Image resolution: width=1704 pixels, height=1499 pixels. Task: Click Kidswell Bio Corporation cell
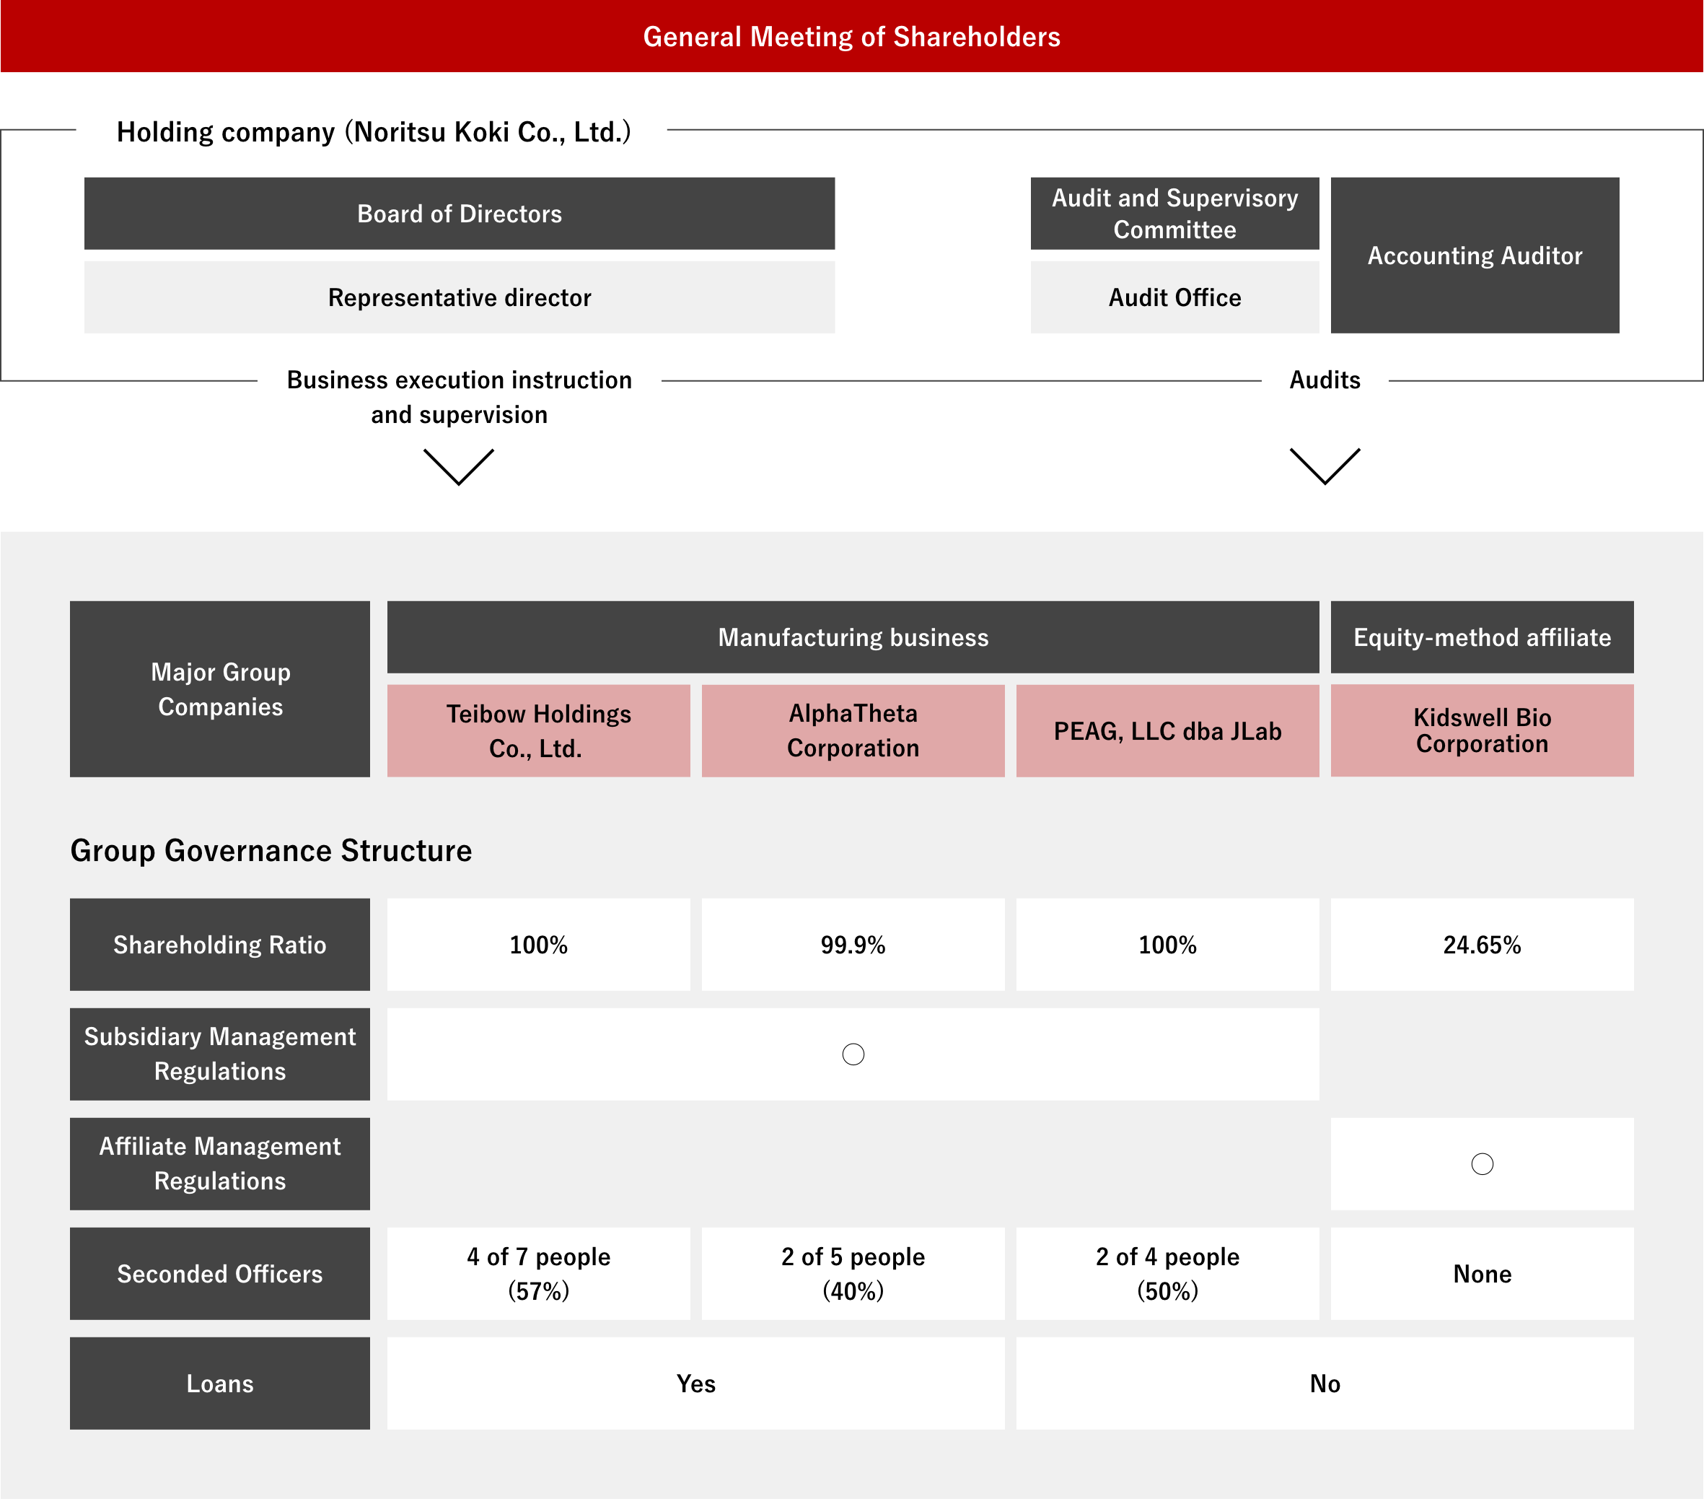(x=1483, y=730)
